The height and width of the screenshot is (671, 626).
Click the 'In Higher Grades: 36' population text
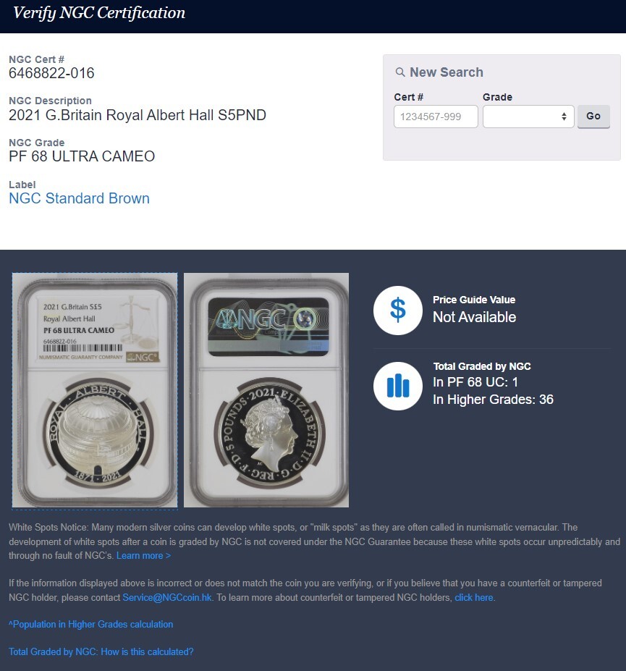[x=493, y=400]
